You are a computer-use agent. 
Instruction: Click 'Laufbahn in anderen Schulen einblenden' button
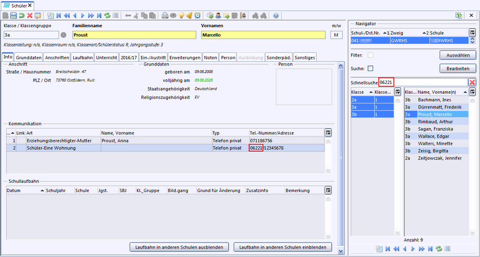click(283, 247)
